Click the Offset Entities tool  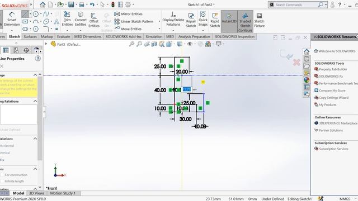tap(94, 20)
